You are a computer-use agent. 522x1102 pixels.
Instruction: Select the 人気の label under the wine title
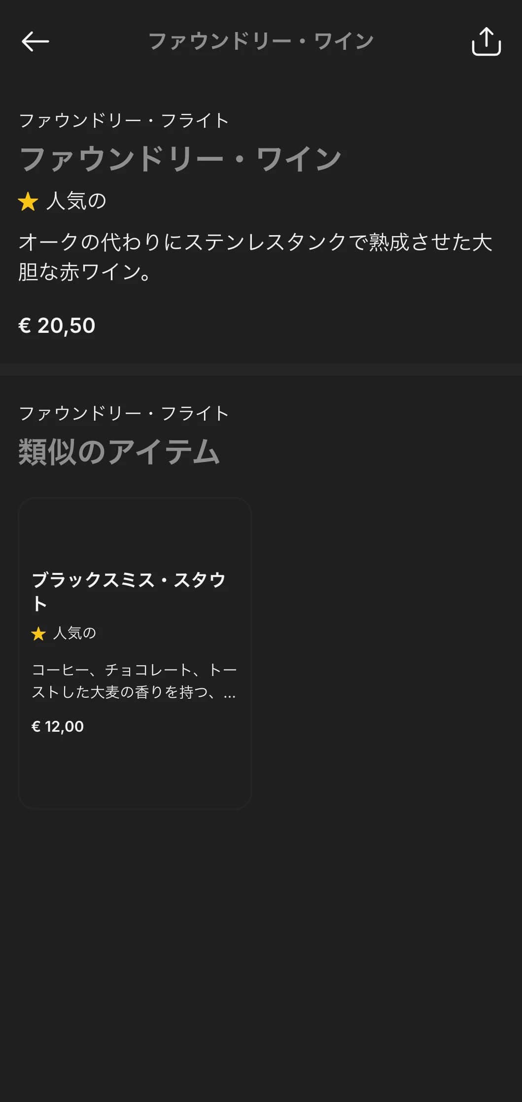[76, 201]
